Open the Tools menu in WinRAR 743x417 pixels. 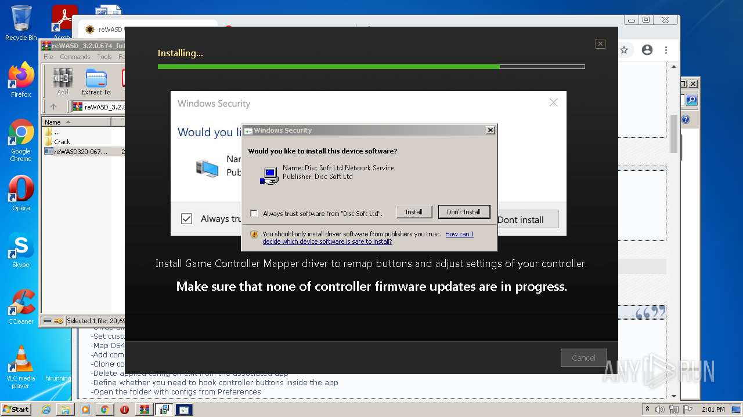coord(104,57)
